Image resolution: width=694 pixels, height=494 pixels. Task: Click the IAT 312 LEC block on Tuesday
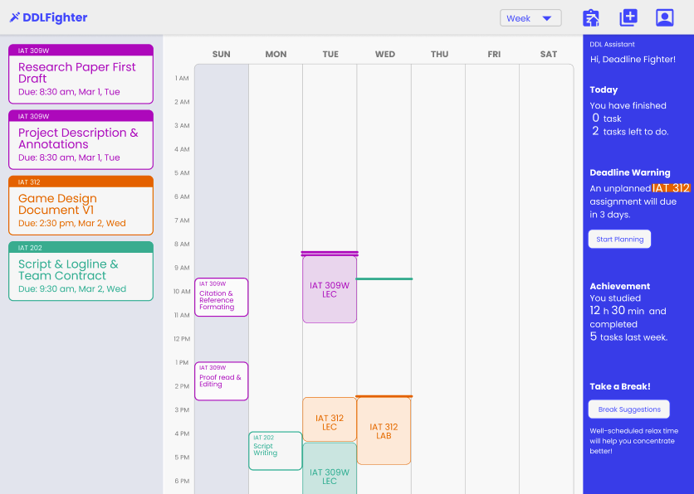(330, 419)
